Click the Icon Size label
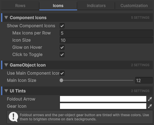This screenshot has height=125, width=154. pos(22,40)
